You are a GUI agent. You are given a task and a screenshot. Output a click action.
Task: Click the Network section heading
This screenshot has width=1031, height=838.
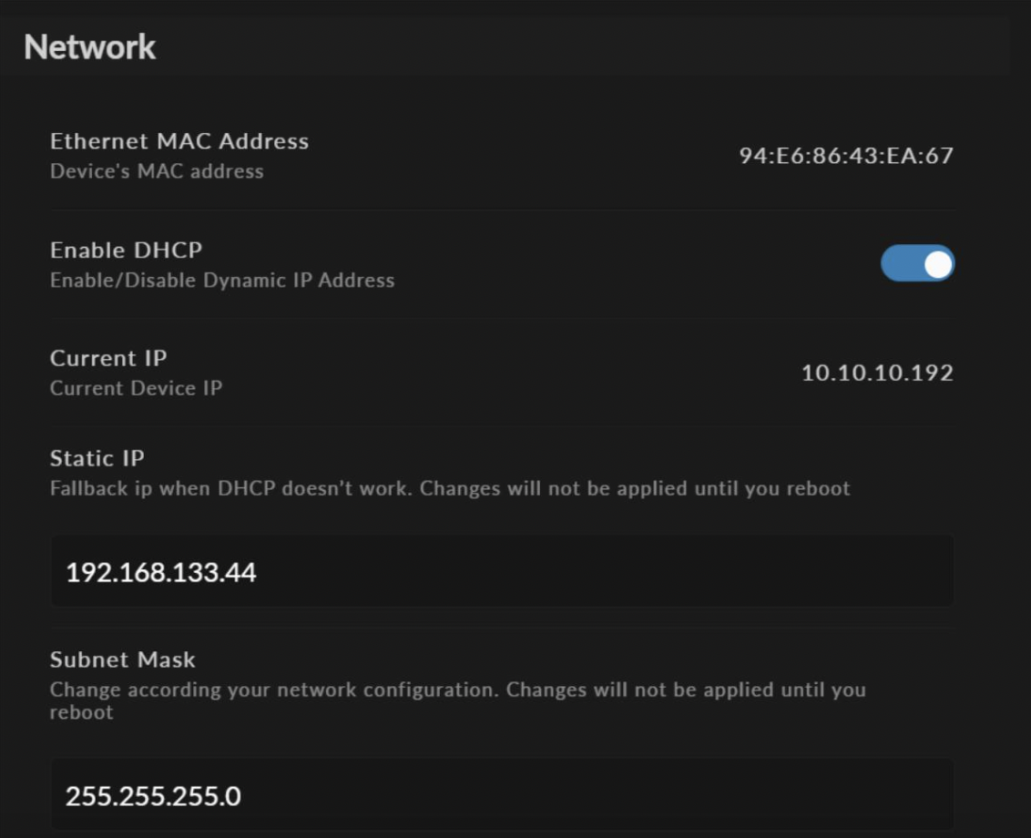pos(89,46)
